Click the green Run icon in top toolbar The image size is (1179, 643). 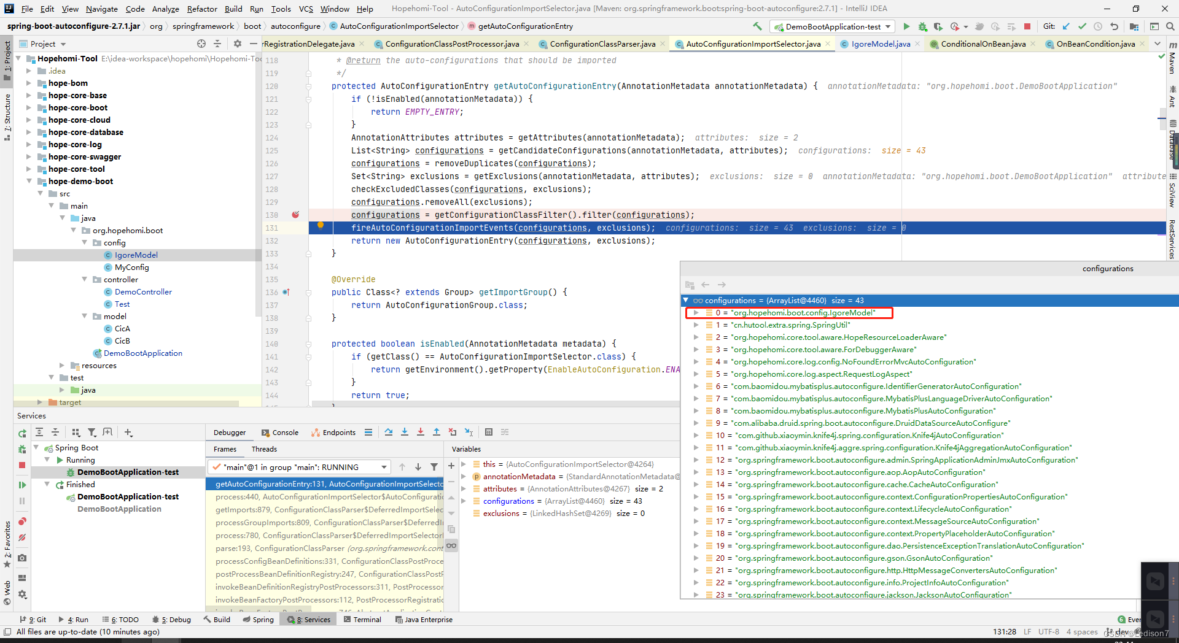pyautogui.click(x=906, y=26)
